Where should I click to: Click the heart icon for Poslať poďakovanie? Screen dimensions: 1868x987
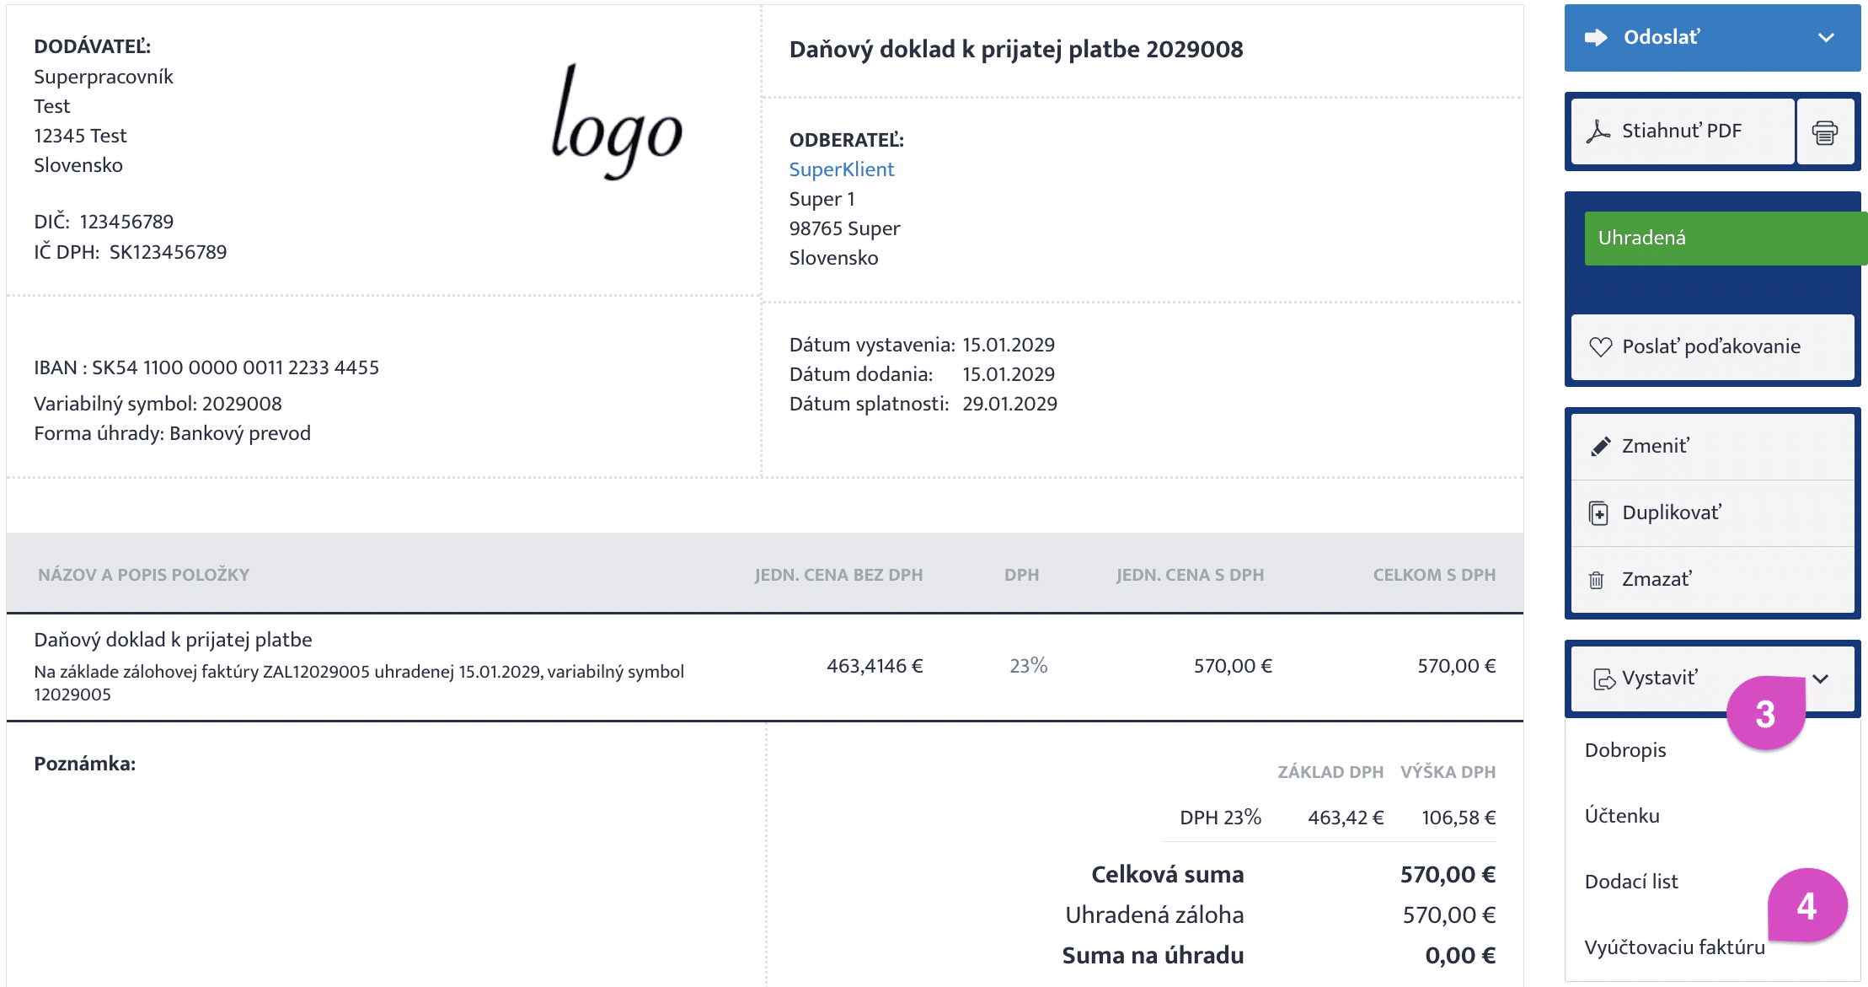point(1600,346)
